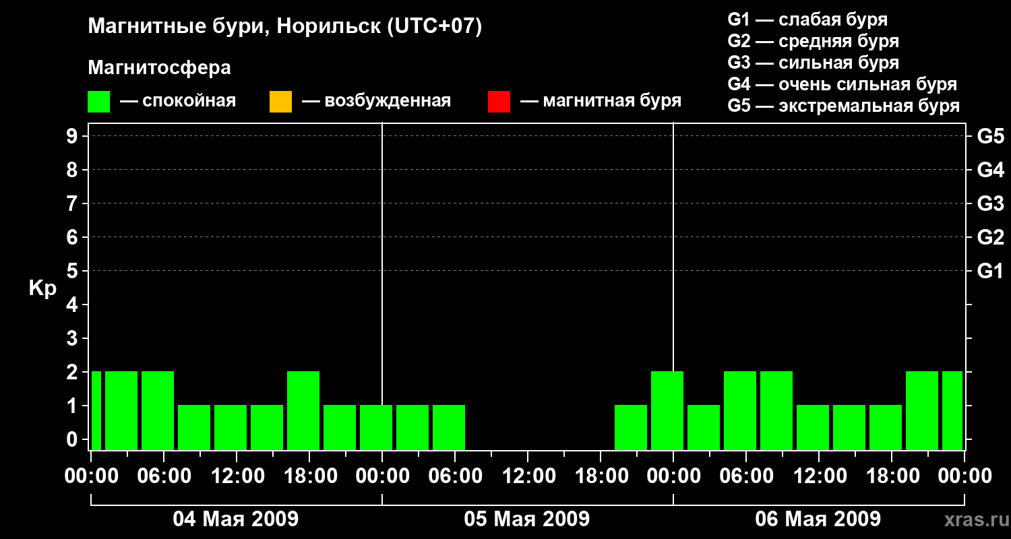Click the 'Kp' axis label
The image size is (1011, 539).
point(42,289)
